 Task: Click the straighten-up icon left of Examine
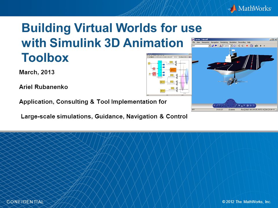221,46
